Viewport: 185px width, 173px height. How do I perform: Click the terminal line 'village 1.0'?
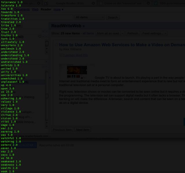(x=10, y=108)
